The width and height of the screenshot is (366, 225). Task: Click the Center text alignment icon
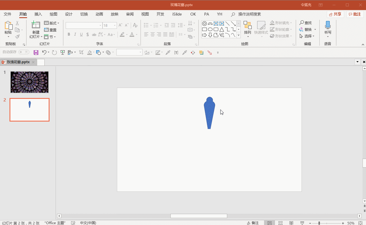click(153, 34)
